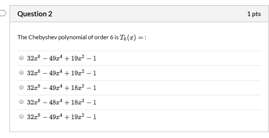Click the empty header area between title and points
The width and height of the screenshot is (269, 138).
(149, 14)
